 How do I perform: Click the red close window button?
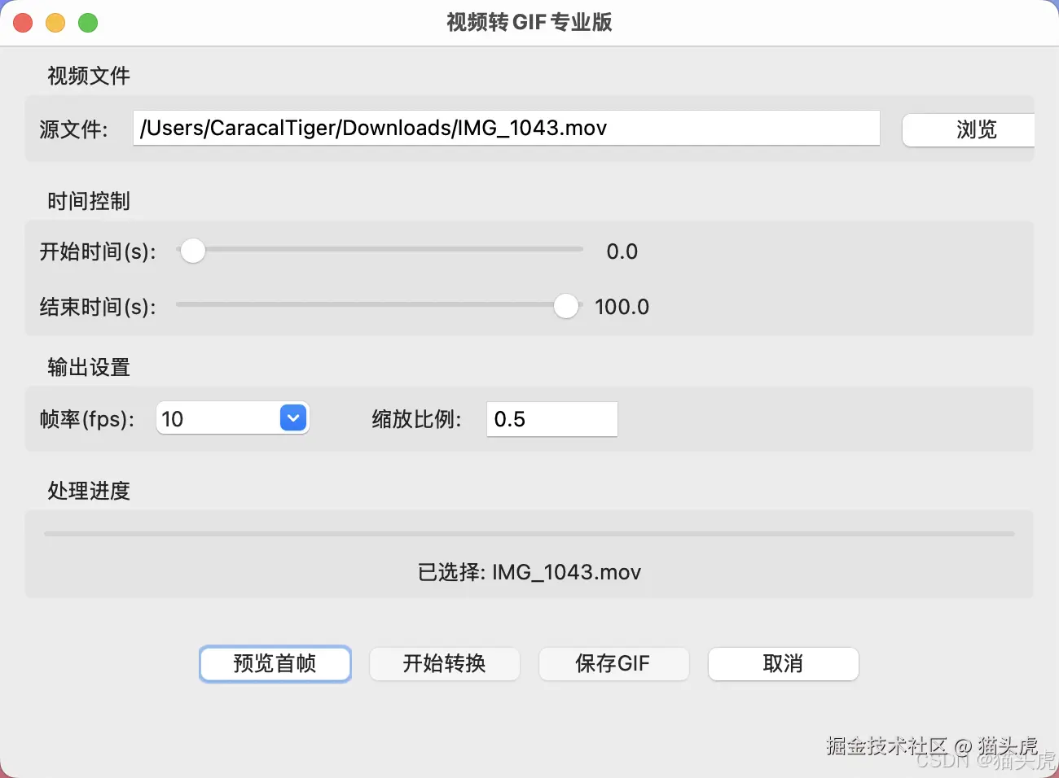(23, 23)
